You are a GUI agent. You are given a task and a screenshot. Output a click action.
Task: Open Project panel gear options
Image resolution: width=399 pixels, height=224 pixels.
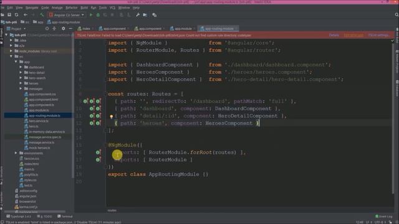coord(64,29)
